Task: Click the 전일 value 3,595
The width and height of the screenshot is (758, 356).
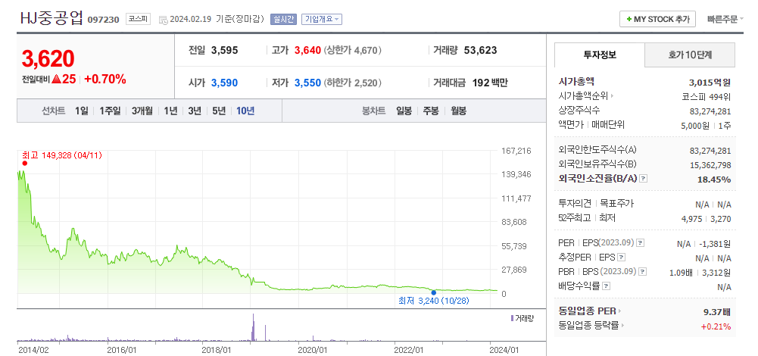Action: 224,50
